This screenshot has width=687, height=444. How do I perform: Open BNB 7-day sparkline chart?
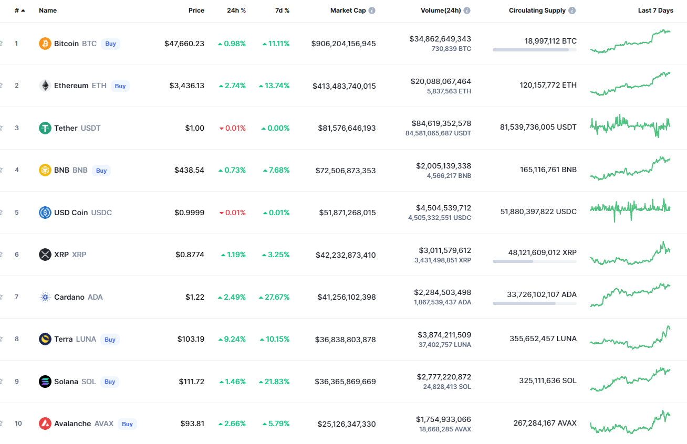point(630,168)
